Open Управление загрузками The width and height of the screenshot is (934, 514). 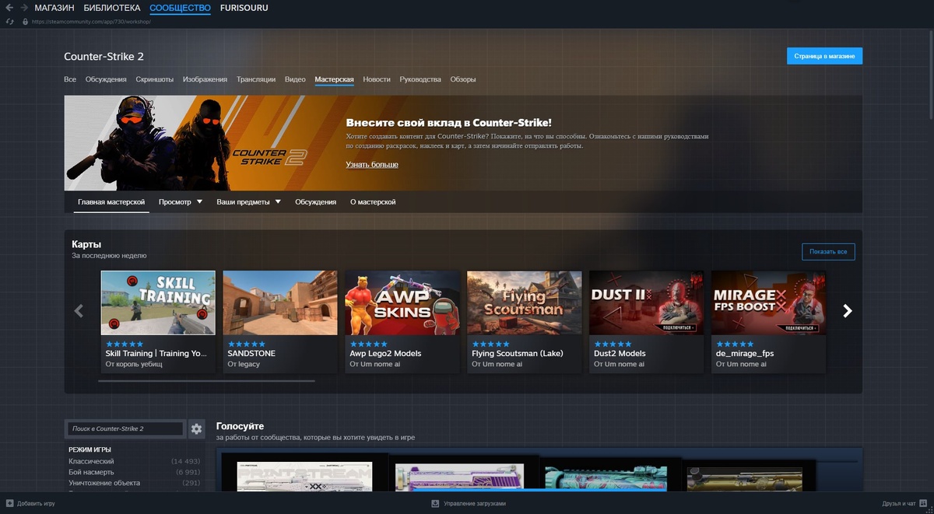click(x=469, y=503)
